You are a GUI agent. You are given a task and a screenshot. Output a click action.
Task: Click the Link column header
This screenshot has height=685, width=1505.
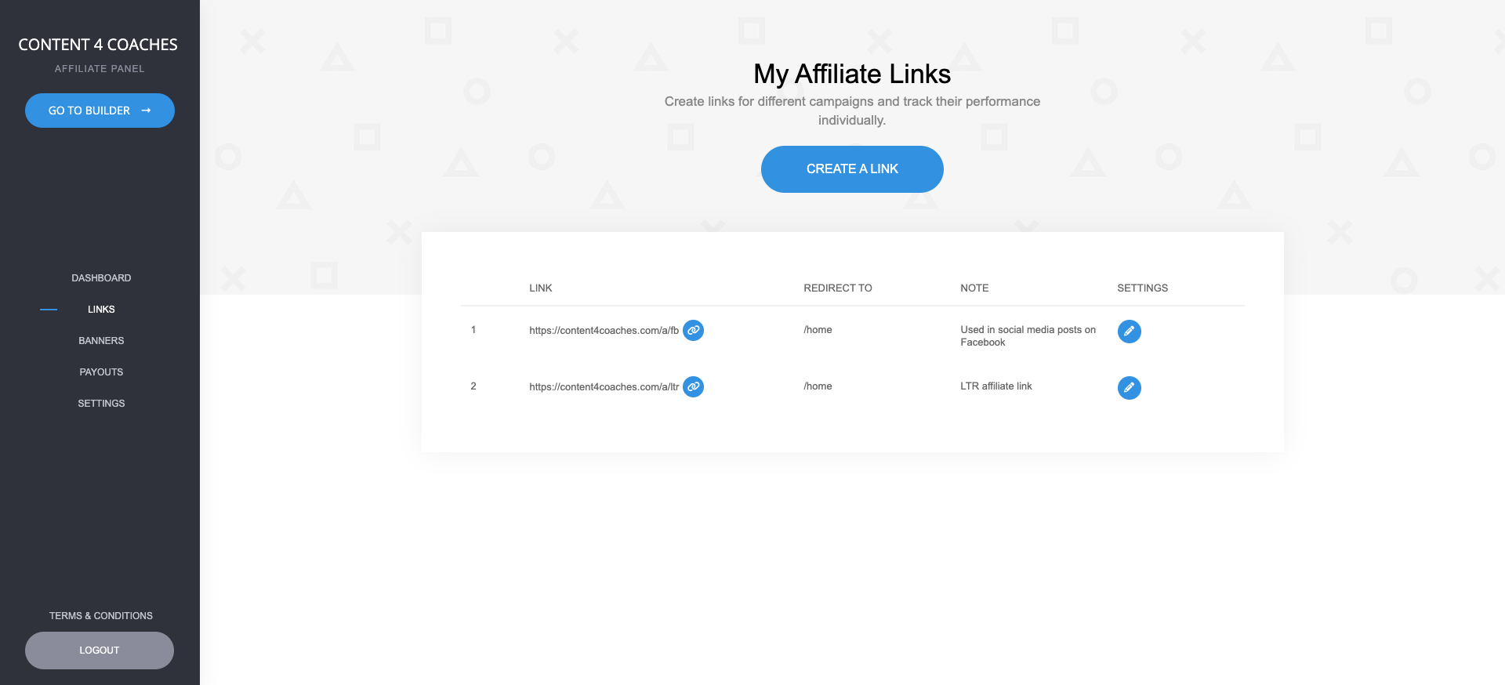pos(541,288)
